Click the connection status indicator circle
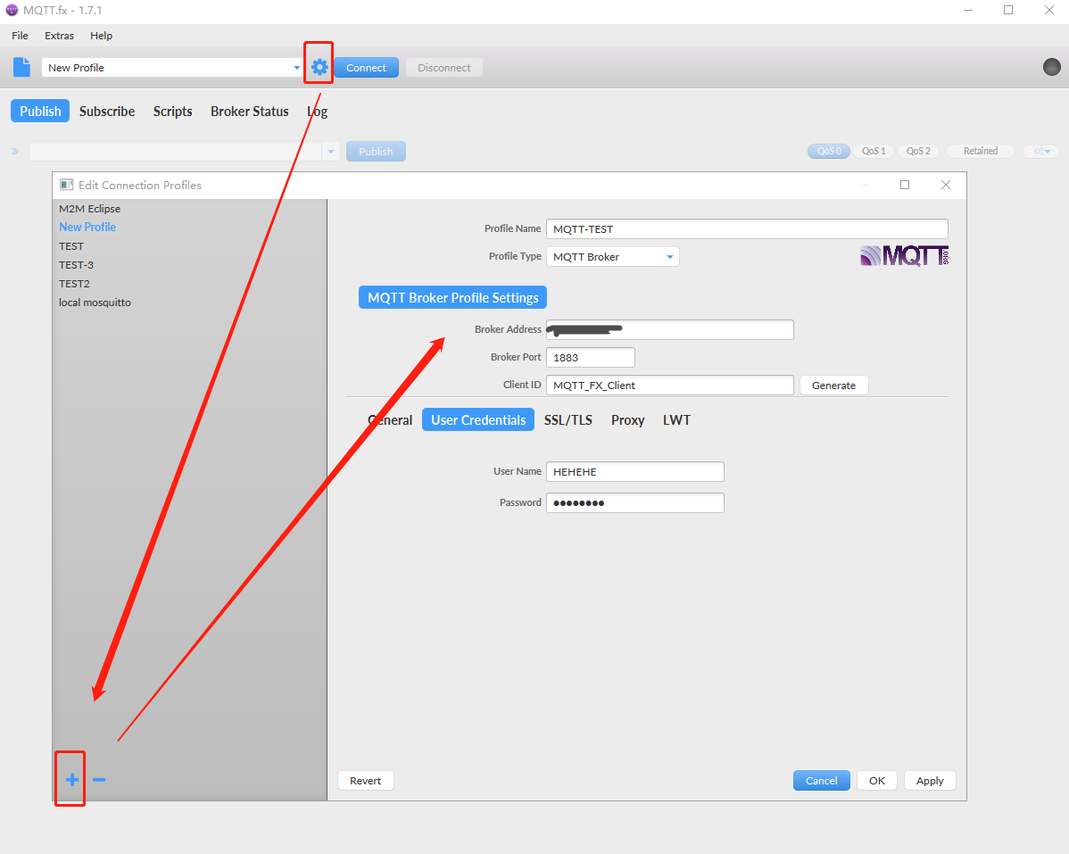 click(x=1051, y=67)
